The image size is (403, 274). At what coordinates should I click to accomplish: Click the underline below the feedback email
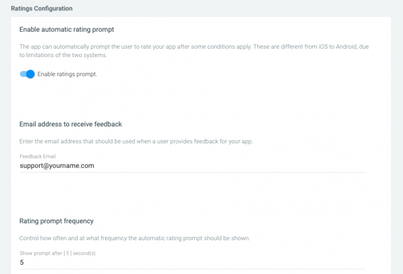point(192,172)
